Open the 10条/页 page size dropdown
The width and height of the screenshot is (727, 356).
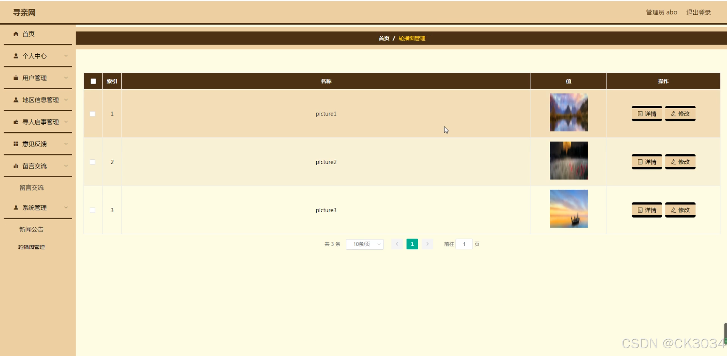point(365,244)
